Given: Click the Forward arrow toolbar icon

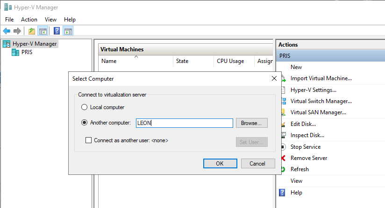Looking at the screenshot, I should click(17, 31).
